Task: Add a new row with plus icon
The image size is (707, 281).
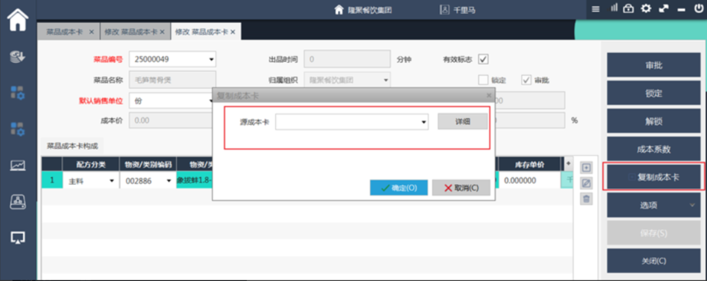Action: pos(586,168)
